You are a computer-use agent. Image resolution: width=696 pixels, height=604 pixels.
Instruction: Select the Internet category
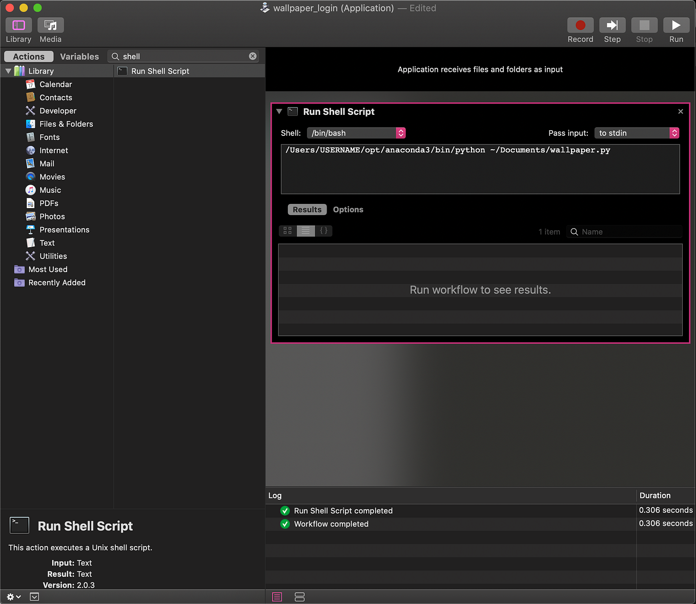[x=54, y=150]
